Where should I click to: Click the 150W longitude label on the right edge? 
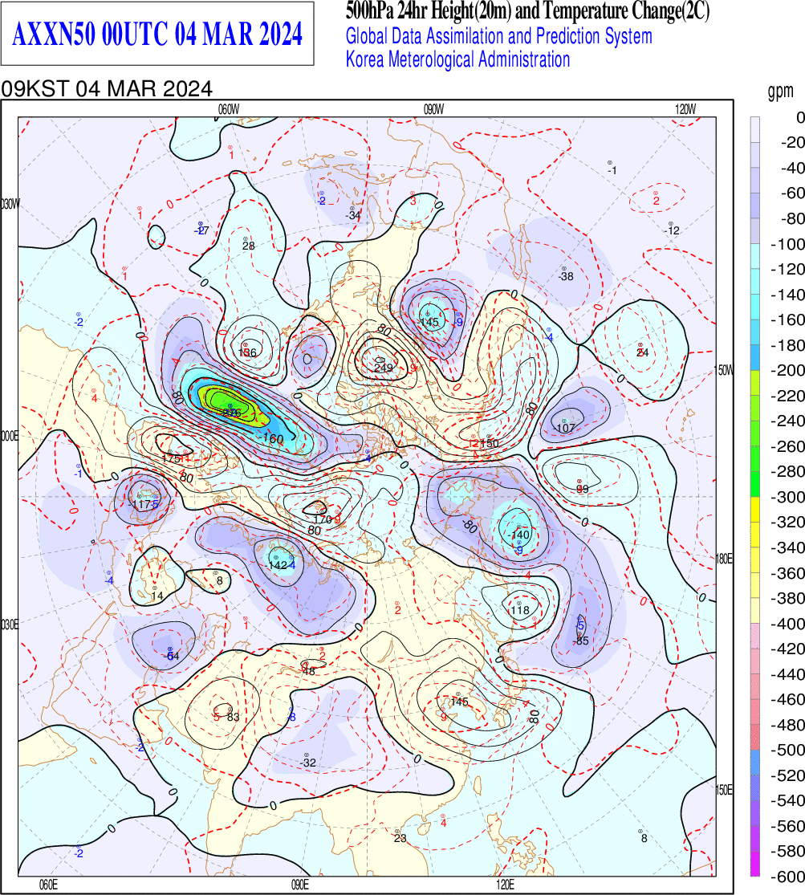[x=725, y=371]
